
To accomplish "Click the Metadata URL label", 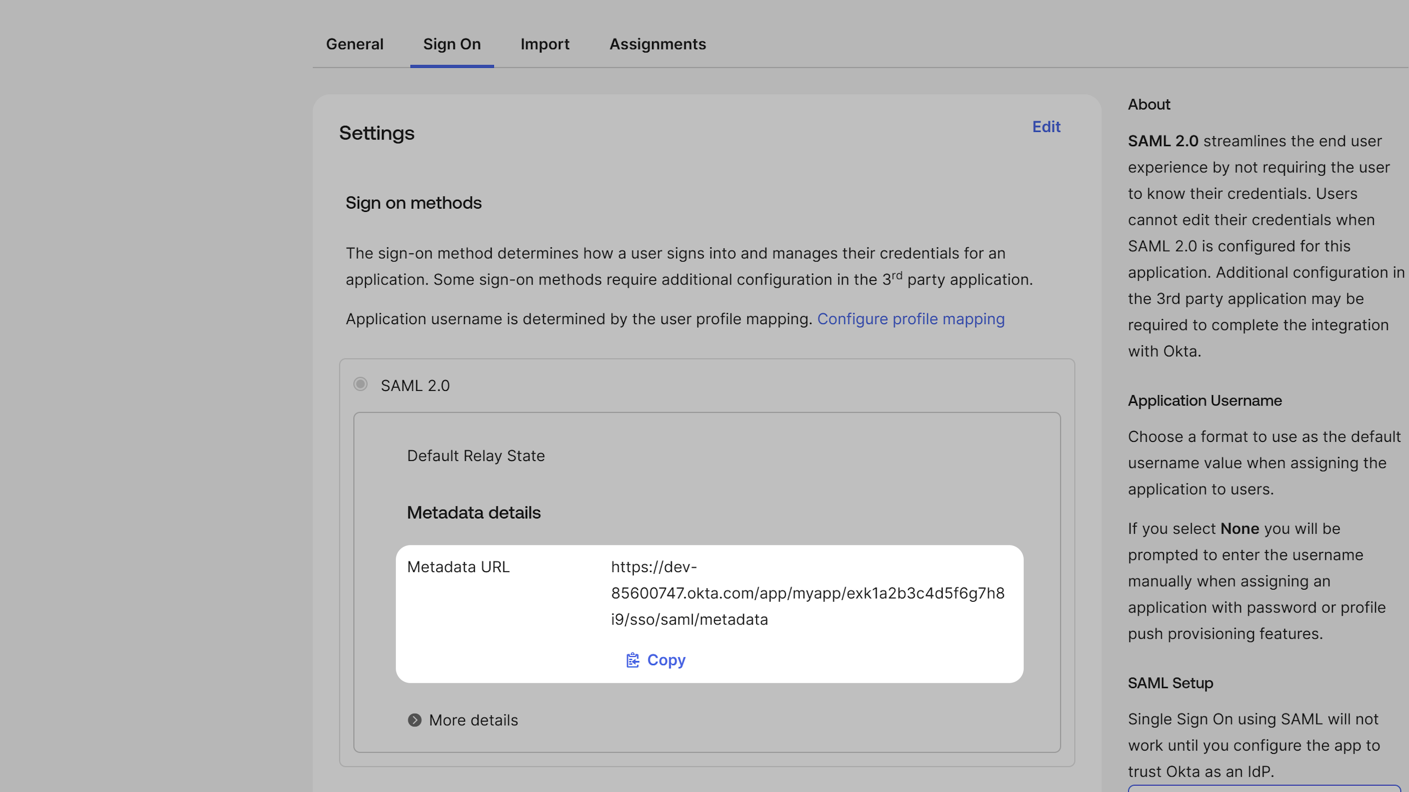I will 458,567.
